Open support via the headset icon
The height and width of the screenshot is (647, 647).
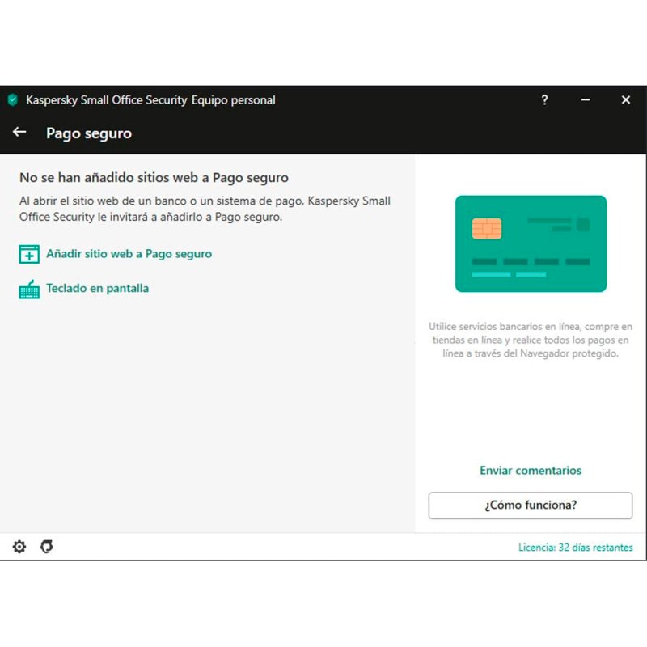point(47,547)
